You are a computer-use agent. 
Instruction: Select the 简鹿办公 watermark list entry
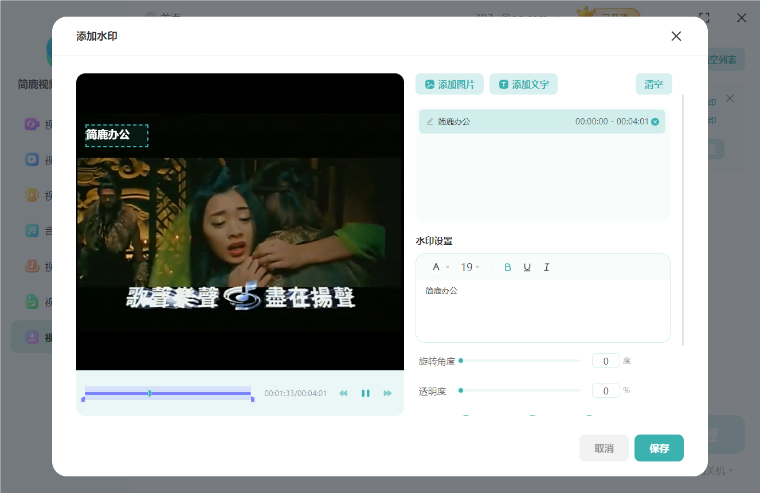tap(516, 122)
